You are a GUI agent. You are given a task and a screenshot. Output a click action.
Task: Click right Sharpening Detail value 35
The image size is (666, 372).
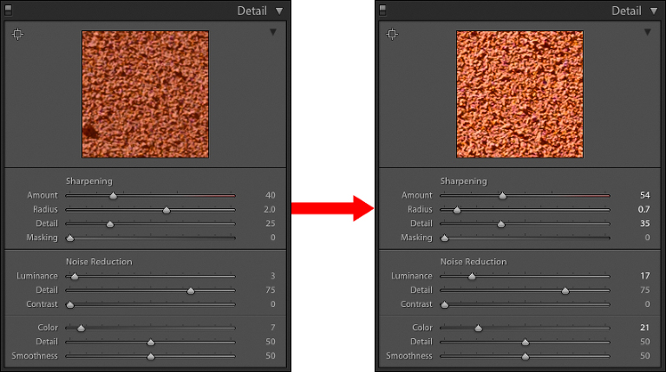coord(645,223)
